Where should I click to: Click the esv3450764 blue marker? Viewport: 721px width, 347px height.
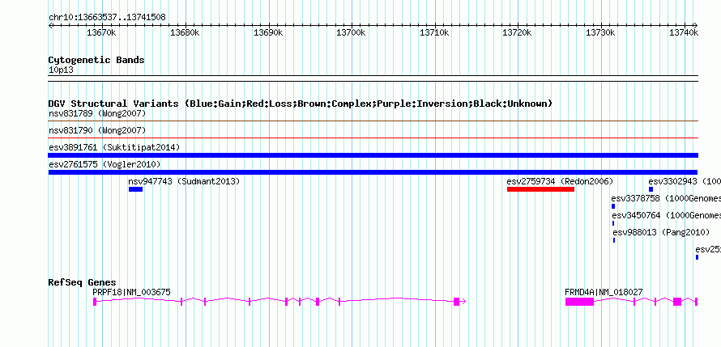(613, 223)
